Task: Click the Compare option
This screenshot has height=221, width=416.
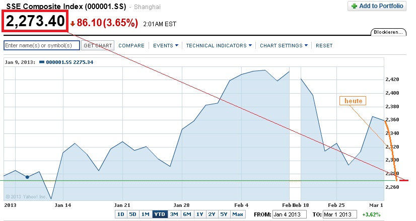Action: 131,45
